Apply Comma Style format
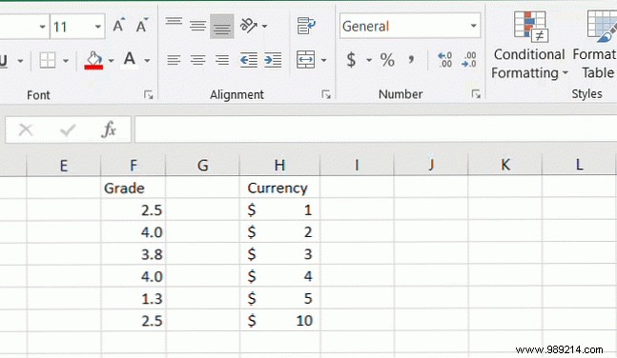Screen dimensions: 617x358 click(x=411, y=60)
